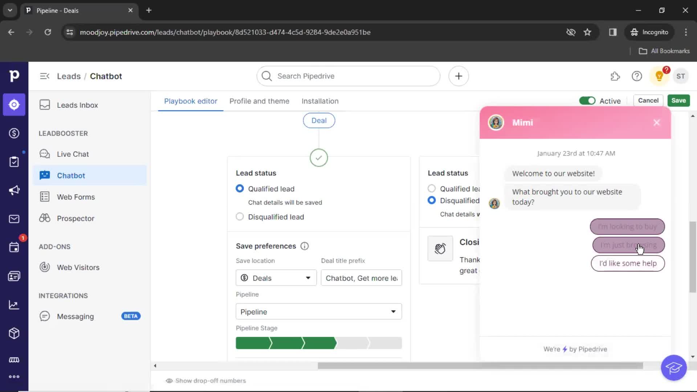Toggle the Active chatbot switch
This screenshot has width=697, height=392.
tap(587, 101)
